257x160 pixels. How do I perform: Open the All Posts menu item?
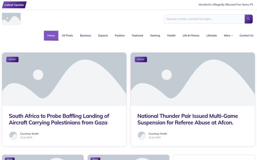point(67,36)
